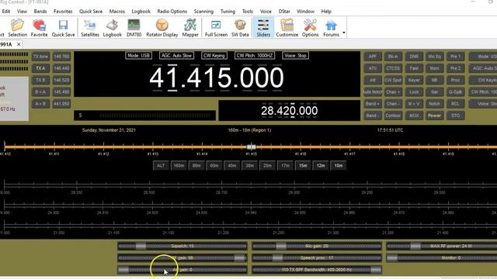Open the Scanning menu
Screen dimensions: 497x279
[203, 12]
